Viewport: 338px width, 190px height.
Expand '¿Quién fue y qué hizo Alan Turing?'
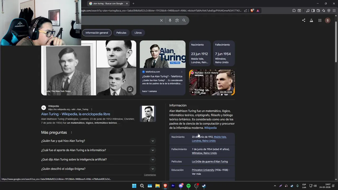98,141
